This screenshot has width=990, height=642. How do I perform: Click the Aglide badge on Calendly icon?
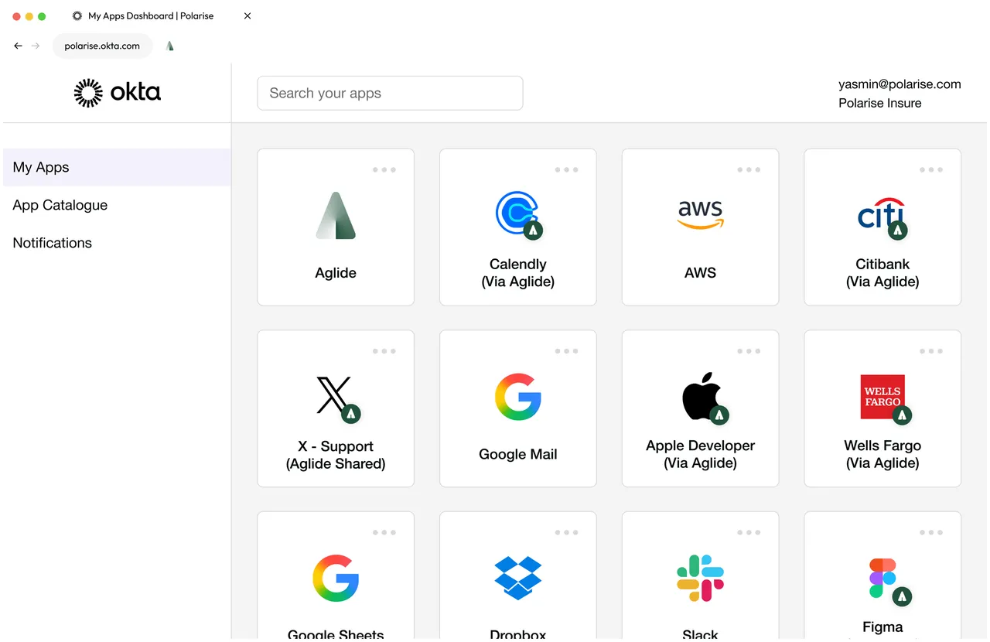click(533, 231)
